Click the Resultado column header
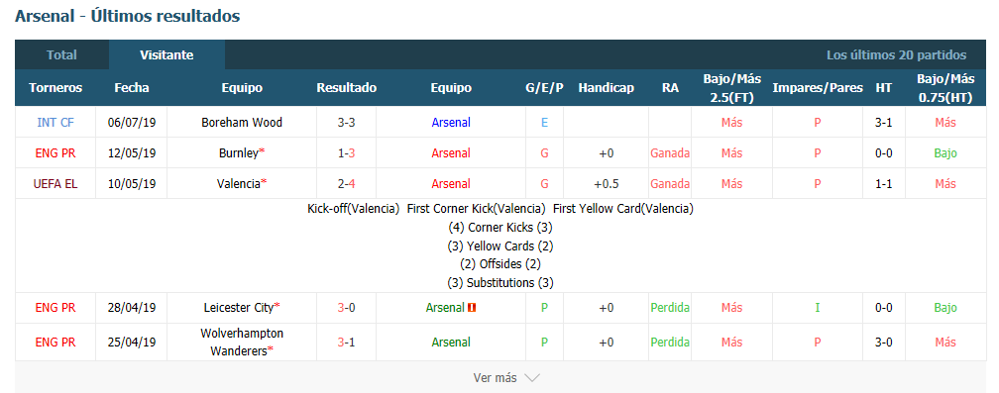 point(347,88)
